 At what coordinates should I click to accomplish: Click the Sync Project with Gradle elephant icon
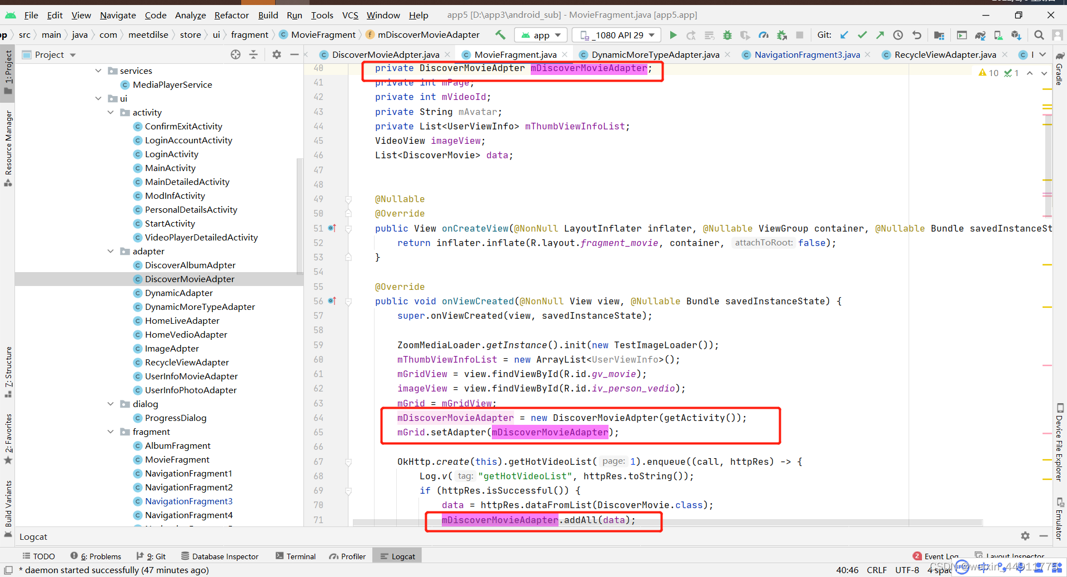[x=980, y=35]
